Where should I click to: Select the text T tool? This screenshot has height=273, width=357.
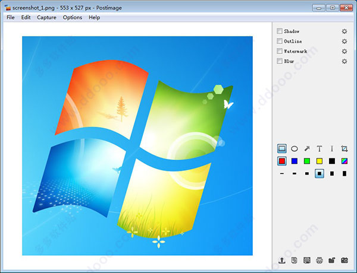tap(320, 149)
